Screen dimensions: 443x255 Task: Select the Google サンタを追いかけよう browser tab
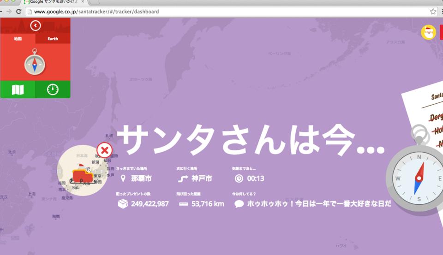pos(54,2)
